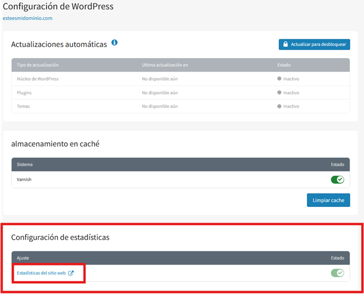The width and height of the screenshot is (364, 294).
Task: Click info icon next to Actualizaciones automáticas
Action: click(x=115, y=42)
